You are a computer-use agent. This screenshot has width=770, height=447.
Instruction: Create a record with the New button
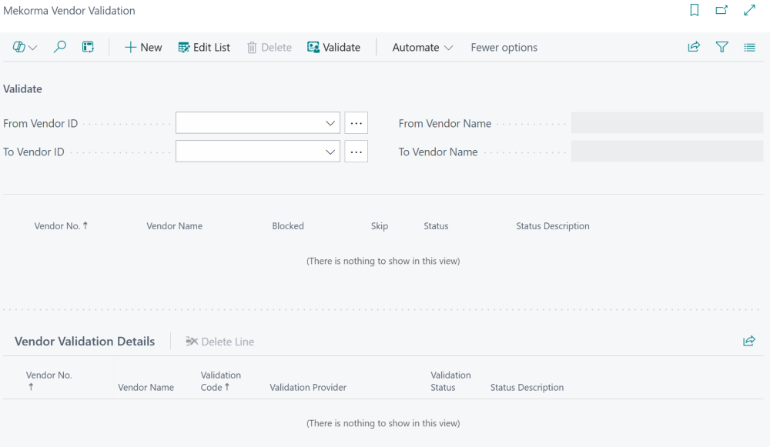tap(143, 47)
